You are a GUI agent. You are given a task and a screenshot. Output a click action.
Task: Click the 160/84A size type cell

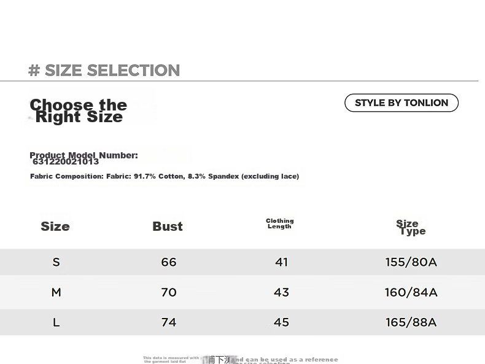(x=411, y=292)
